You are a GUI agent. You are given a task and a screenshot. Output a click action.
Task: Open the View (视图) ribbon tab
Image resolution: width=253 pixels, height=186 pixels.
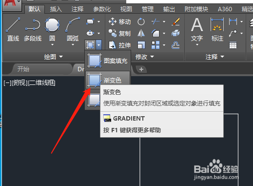126,9
